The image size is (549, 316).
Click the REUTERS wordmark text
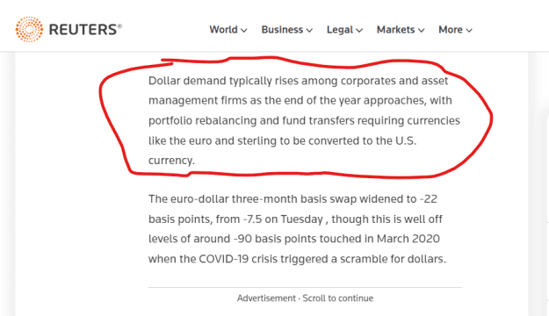(85, 30)
